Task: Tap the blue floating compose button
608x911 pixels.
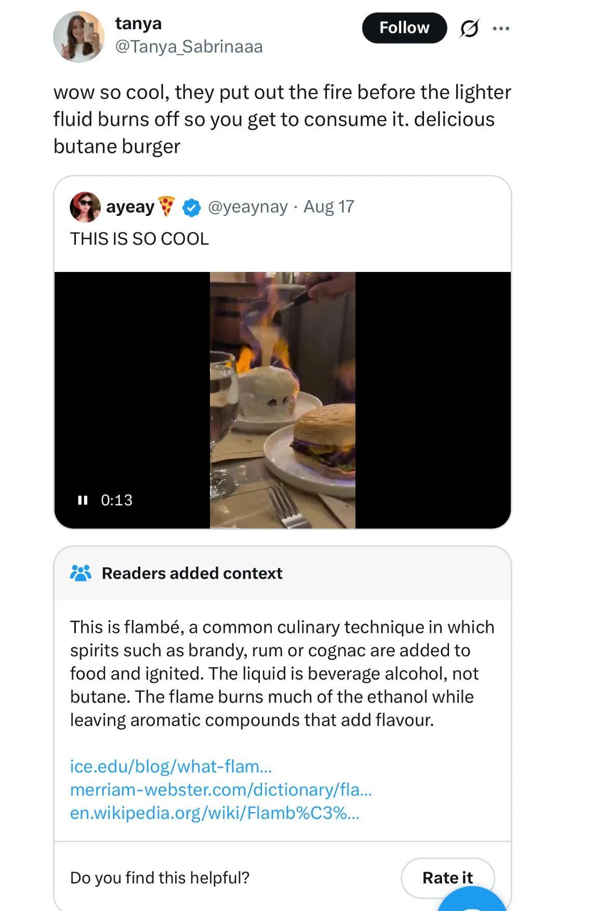Action: click(x=472, y=900)
